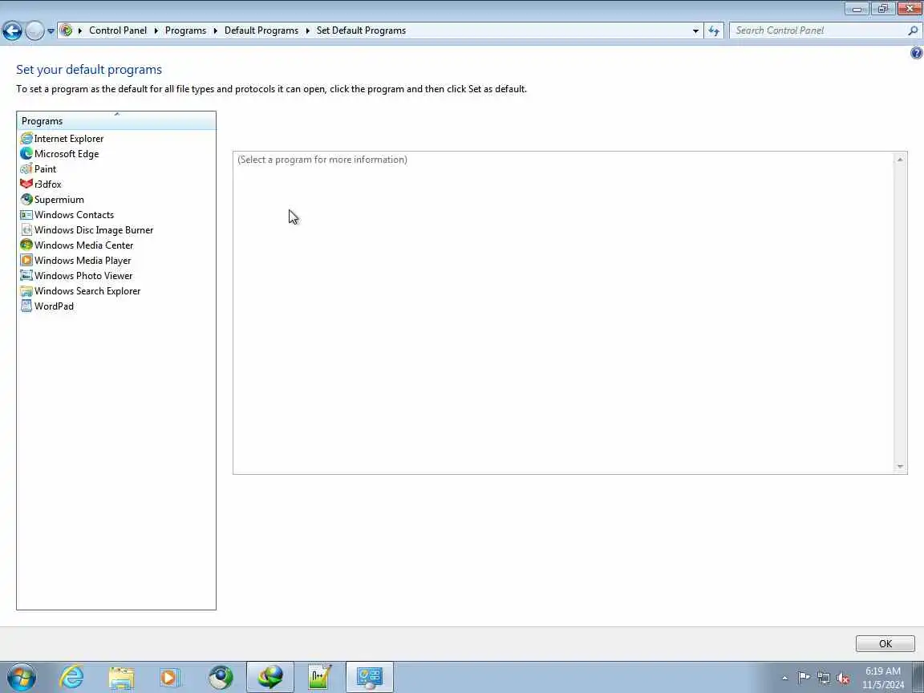Open Windows Media Player from taskbar
The width and height of the screenshot is (924, 693).
(x=170, y=677)
